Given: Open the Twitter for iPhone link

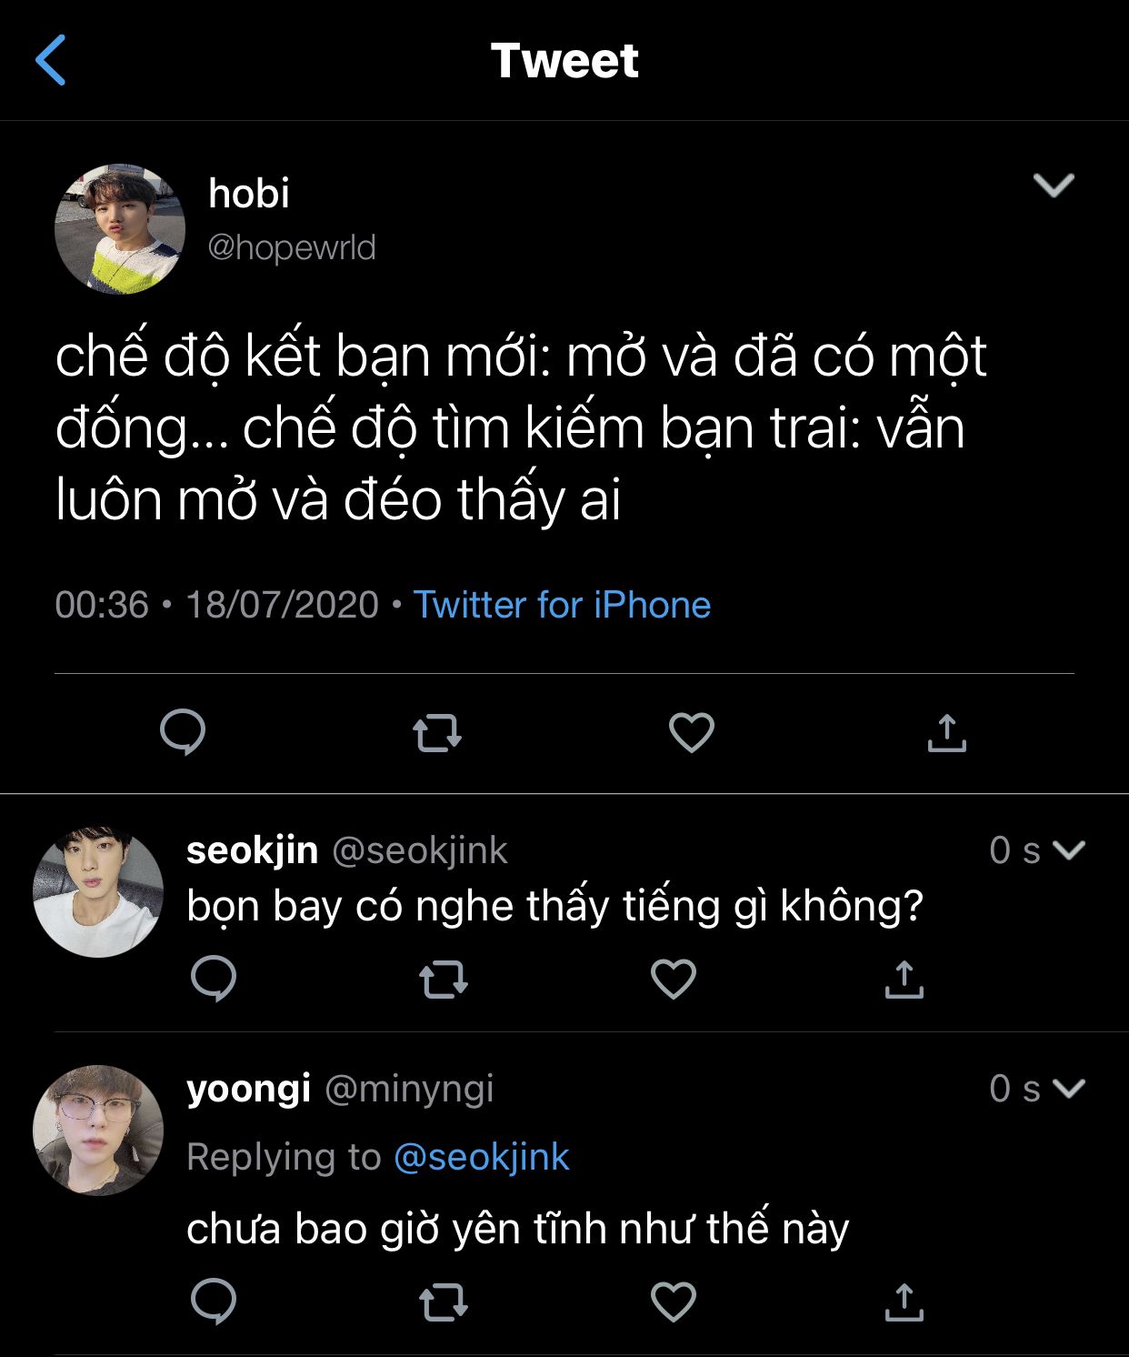Looking at the screenshot, I should pos(562,605).
